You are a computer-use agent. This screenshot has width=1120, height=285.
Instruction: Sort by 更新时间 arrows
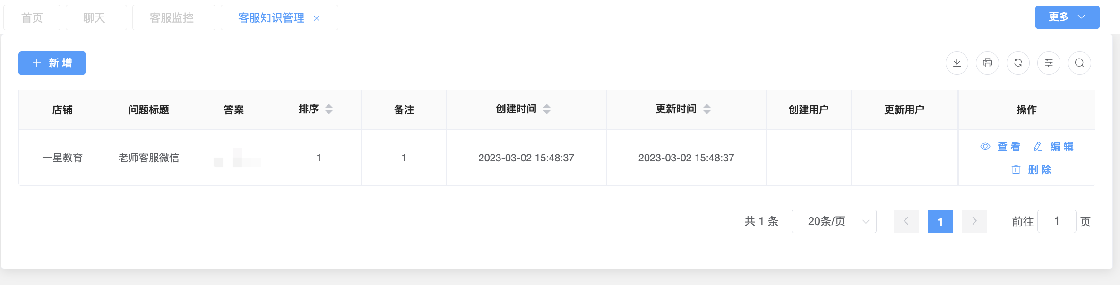pos(707,109)
